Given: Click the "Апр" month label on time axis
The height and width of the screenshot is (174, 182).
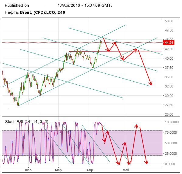Looking at the screenshot, I should [90, 170].
